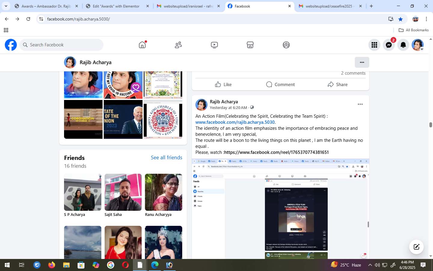This screenshot has height=271, width=433.
Task: Open the tab search dropdown
Action: point(6,6)
